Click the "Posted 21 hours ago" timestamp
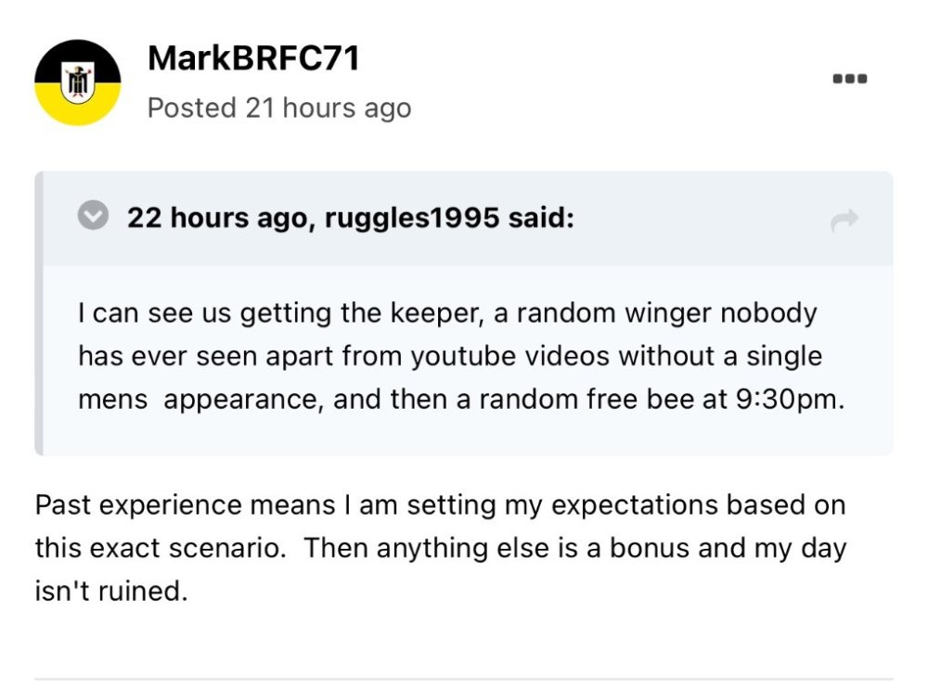The height and width of the screenshot is (699, 928). coord(278,108)
